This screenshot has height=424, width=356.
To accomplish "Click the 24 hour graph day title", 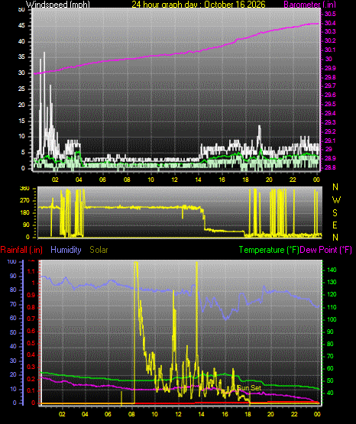I will click(199, 5).
